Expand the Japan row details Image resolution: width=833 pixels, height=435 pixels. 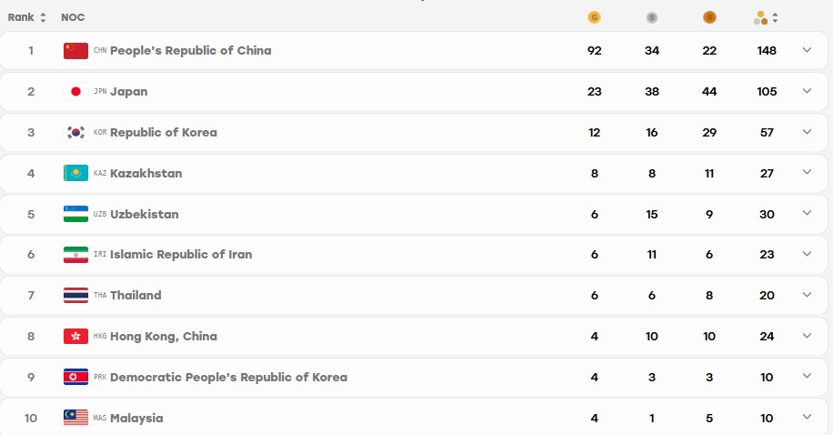pyautogui.click(x=807, y=91)
